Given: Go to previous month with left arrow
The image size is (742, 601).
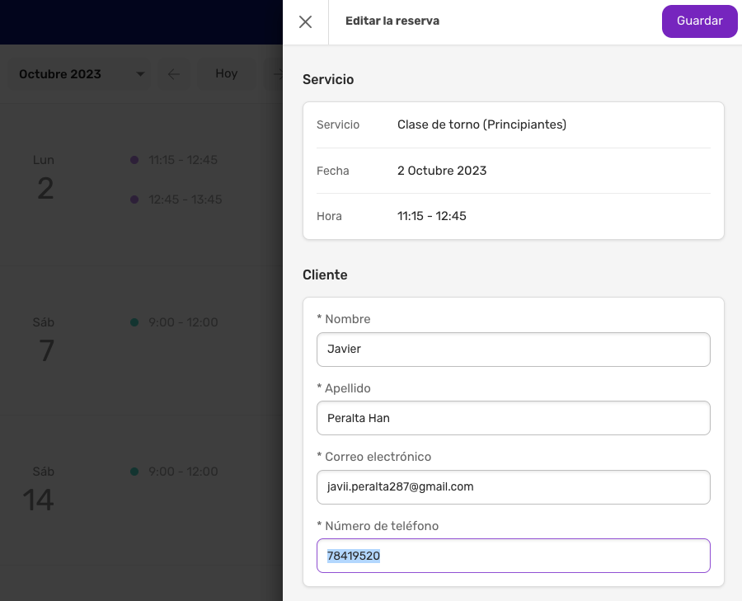Looking at the screenshot, I should click(174, 74).
